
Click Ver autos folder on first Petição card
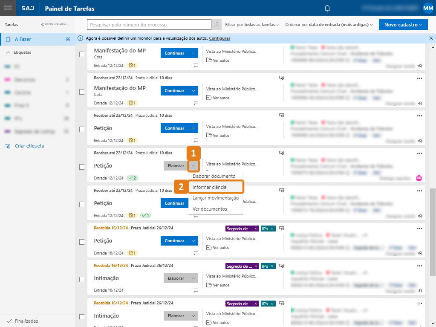point(218,135)
